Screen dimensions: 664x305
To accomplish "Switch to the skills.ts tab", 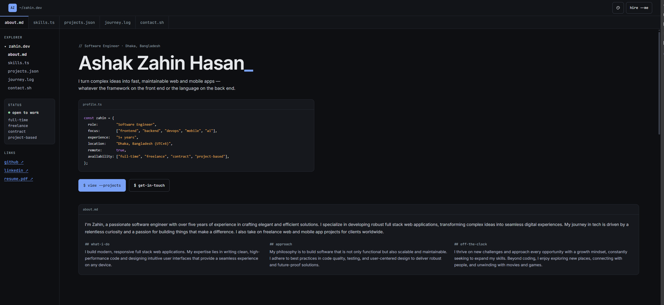I will tap(44, 23).
